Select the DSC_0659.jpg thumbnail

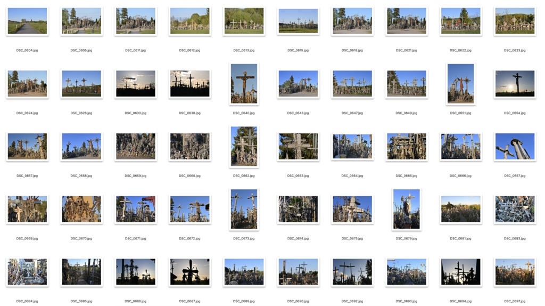tap(136, 146)
